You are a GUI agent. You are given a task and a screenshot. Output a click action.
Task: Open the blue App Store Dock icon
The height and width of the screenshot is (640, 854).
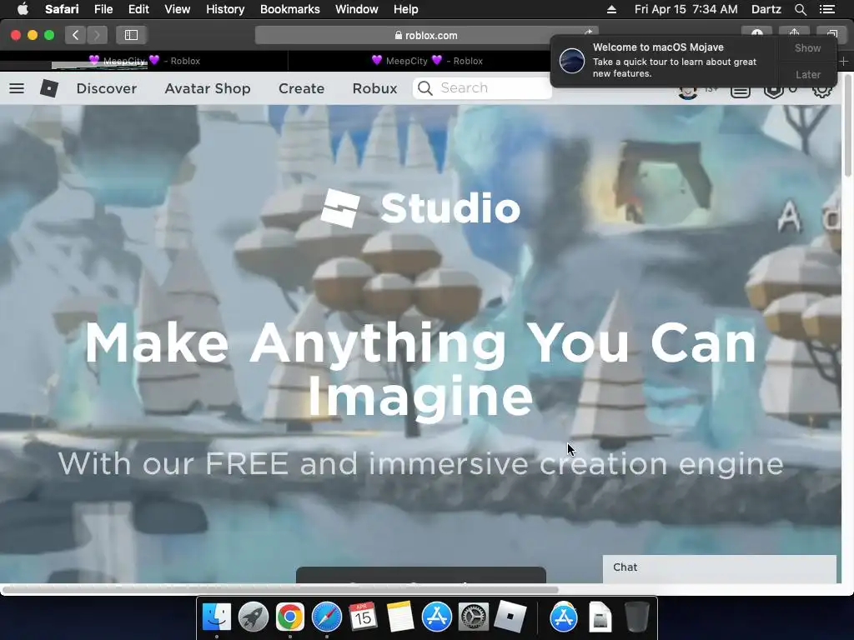click(437, 617)
